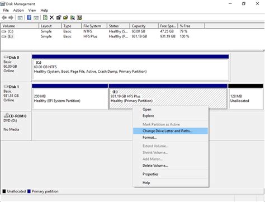
Task: Minimize the Disk Management window
Action: point(230,3)
